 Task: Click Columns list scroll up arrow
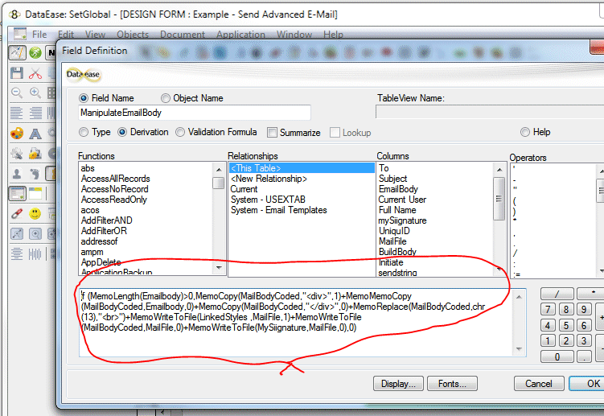[x=499, y=170]
